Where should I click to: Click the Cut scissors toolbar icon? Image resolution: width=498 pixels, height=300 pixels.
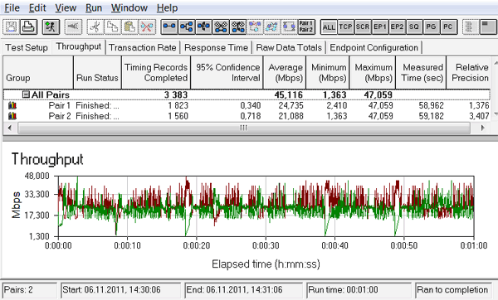tap(95, 27)
